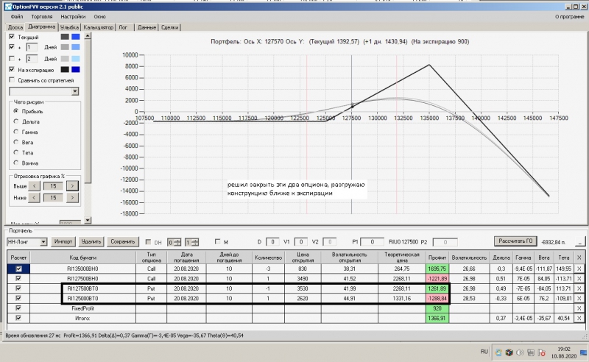
Task: Uncheck the Расчет box for RI125000BT0
Action: tap(18, 298)
